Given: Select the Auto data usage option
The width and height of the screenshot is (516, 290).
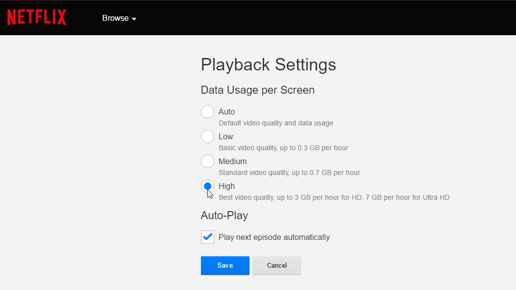Looking at the screenshot, I should click(x=207, y=112).
